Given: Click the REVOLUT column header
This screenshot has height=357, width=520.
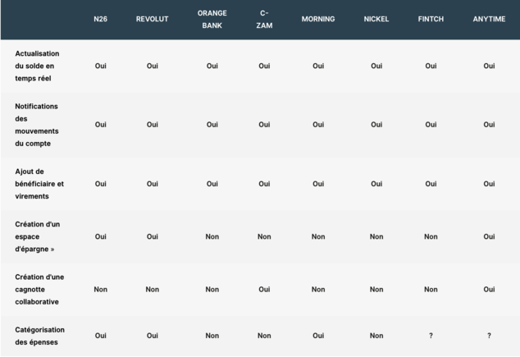Looking at the screenshot, I should (153, 19).
